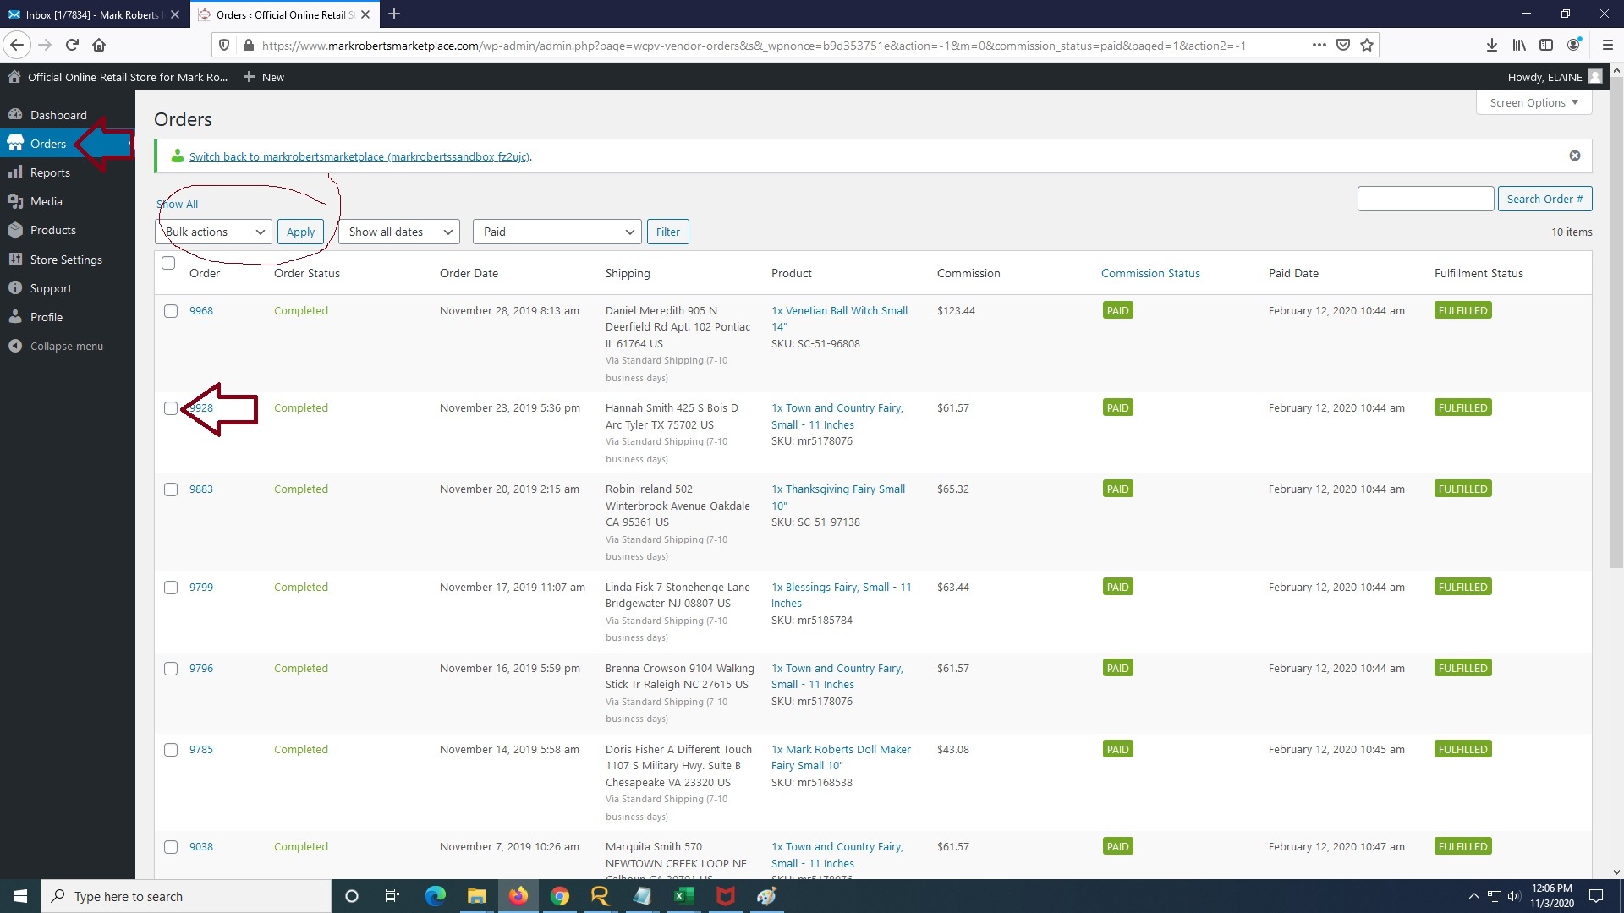Screen dimensions: 1624x913
Task: Add new item with the New plus icon
Action: [x=249, y=77]
